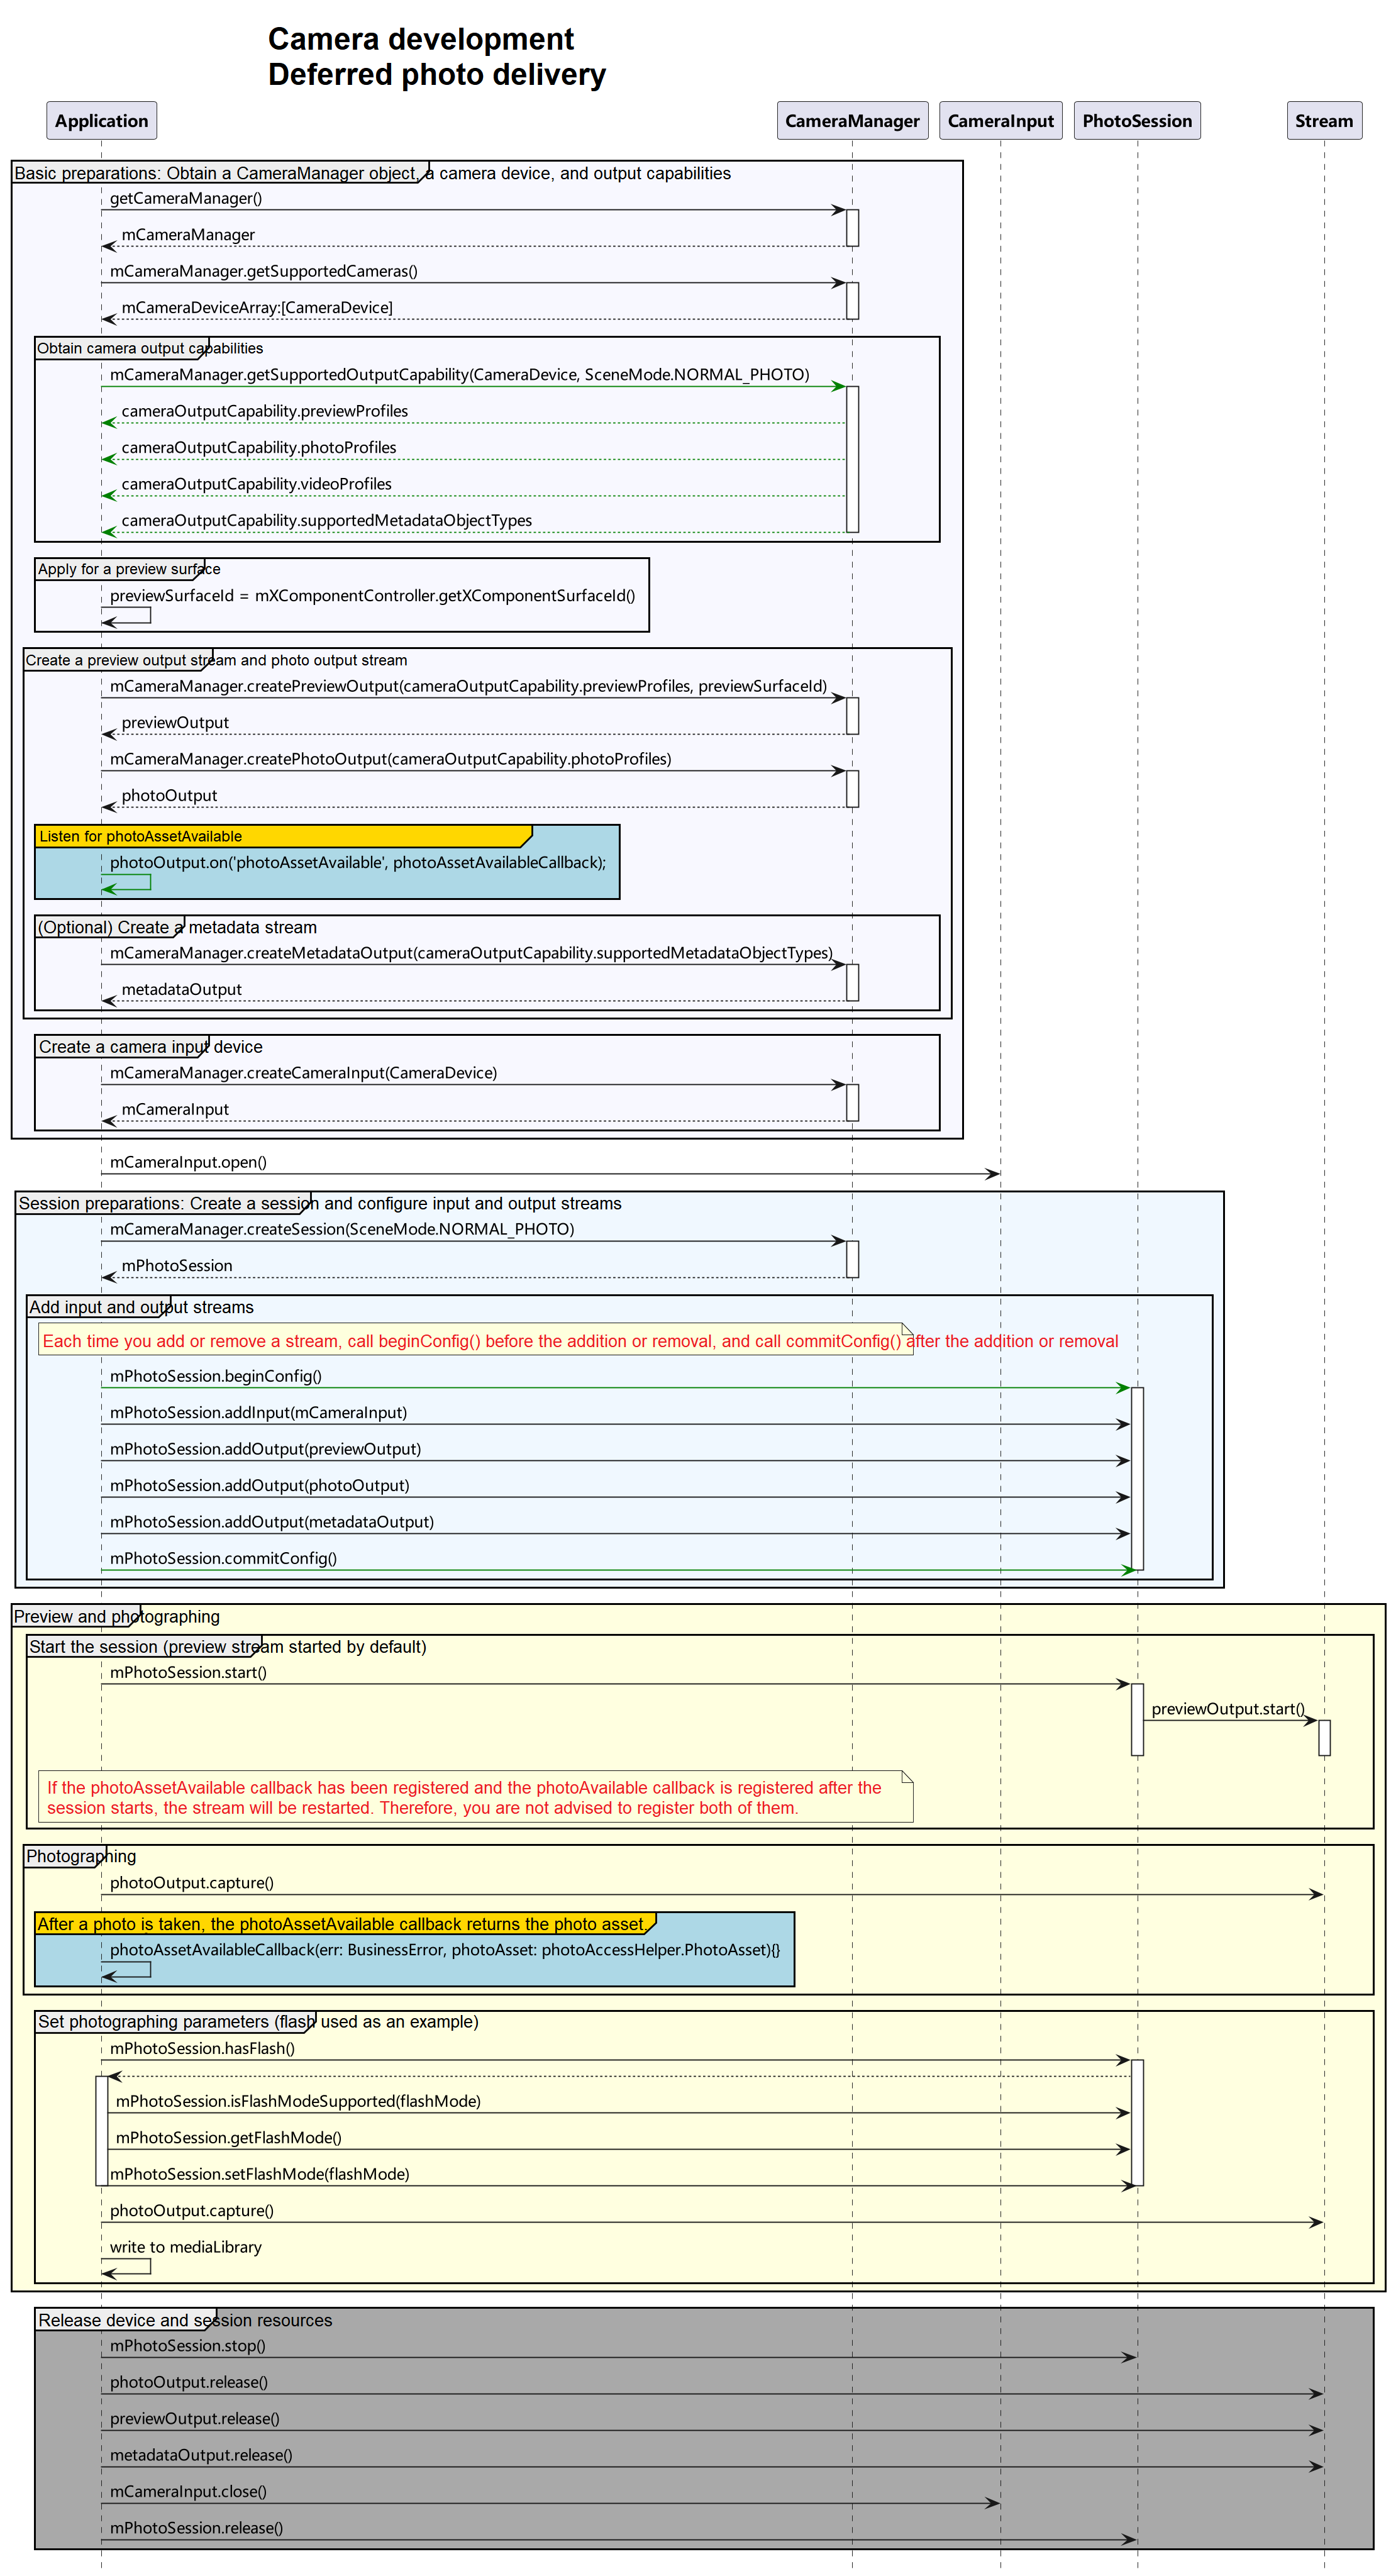Click 'write to mediaLibrary' self-message
The image size is (1391, 2576).
(186, 2247)
